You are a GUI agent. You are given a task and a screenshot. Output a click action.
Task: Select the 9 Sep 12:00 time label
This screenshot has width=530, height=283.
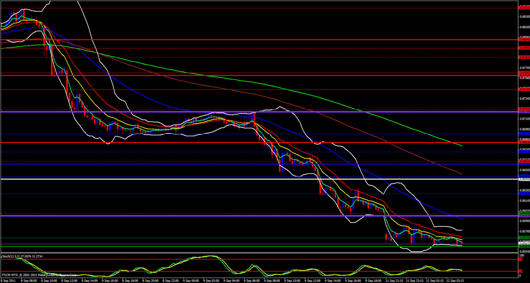tap(312, 281)
